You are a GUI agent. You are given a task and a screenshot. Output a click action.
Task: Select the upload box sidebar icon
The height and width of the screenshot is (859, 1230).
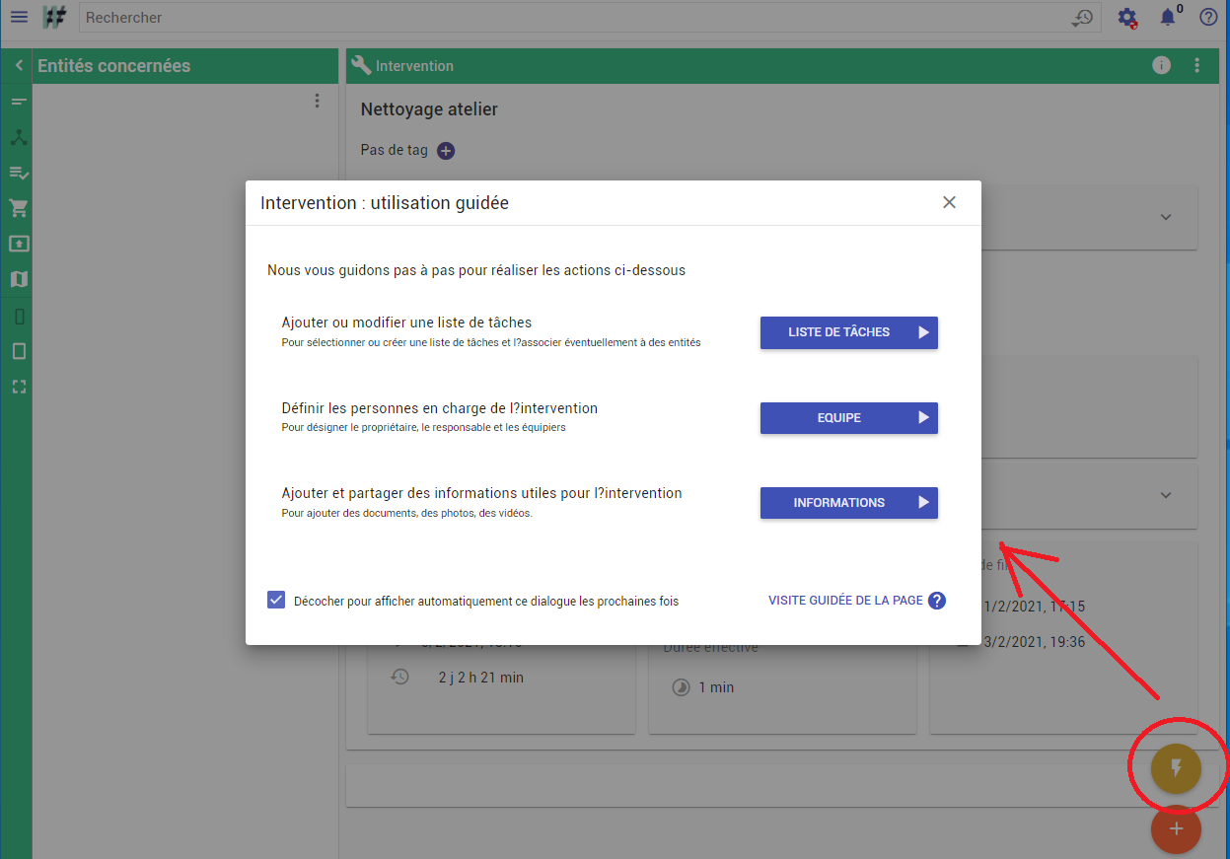(x=19, y=244)
